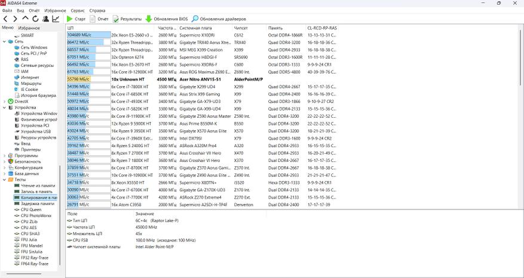Select CPU SHA3 benchmark
The height and width of the screenshot is (278, 524).
pyautogui.click(x=29, y=234)
